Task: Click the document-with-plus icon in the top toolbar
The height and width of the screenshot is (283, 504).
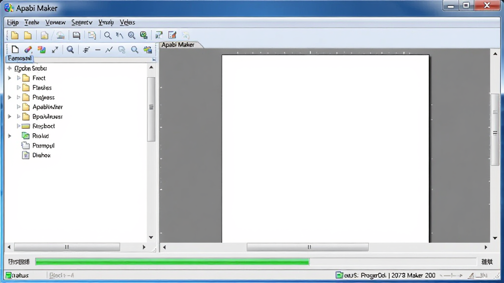Action: coord(44,35)
